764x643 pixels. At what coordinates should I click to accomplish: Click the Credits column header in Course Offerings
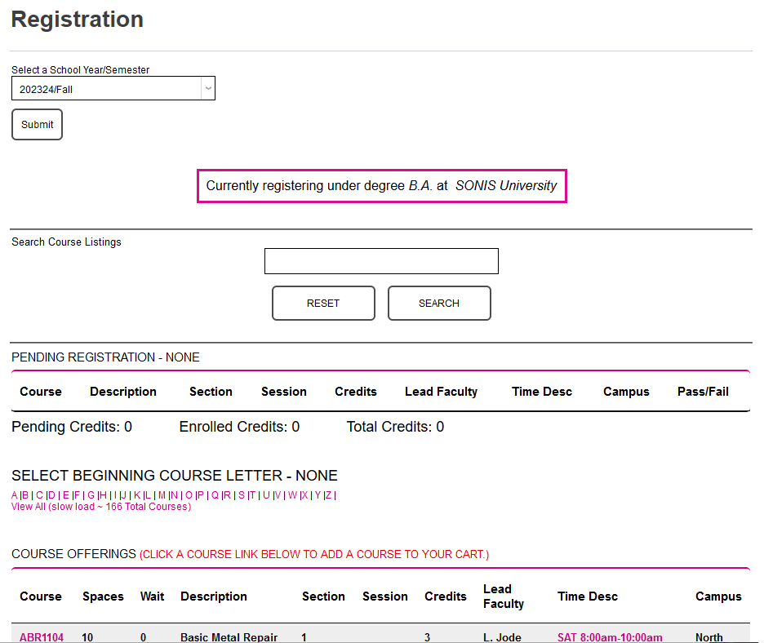445,596
